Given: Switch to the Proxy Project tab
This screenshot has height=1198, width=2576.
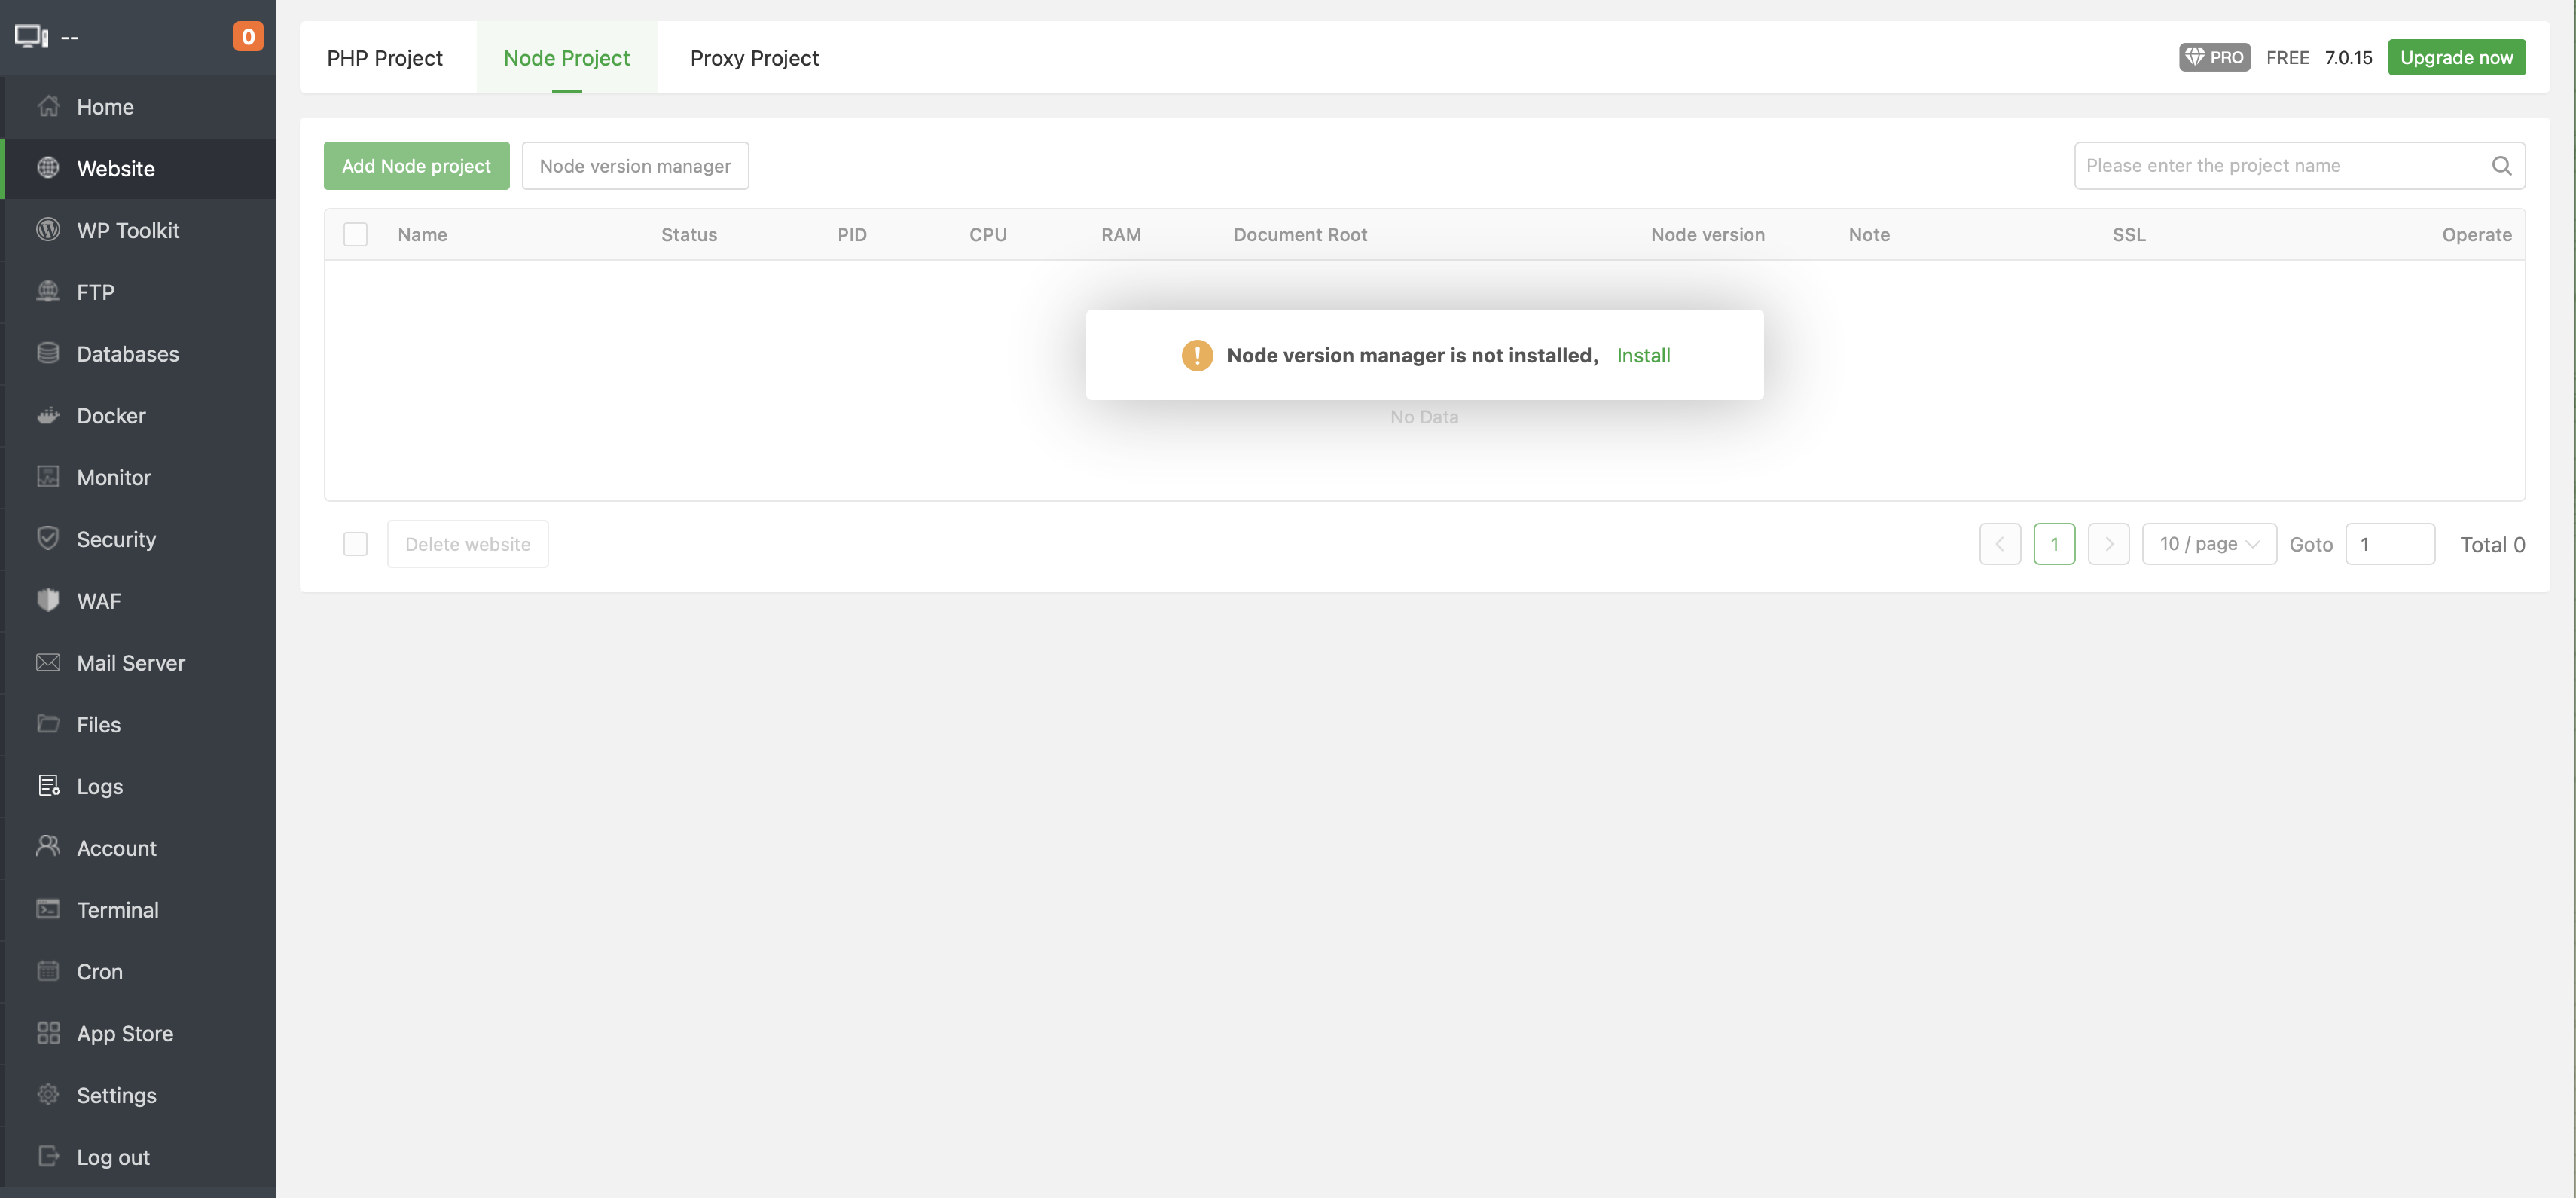Looking at the screenshot, I should (x=754, y=58).
